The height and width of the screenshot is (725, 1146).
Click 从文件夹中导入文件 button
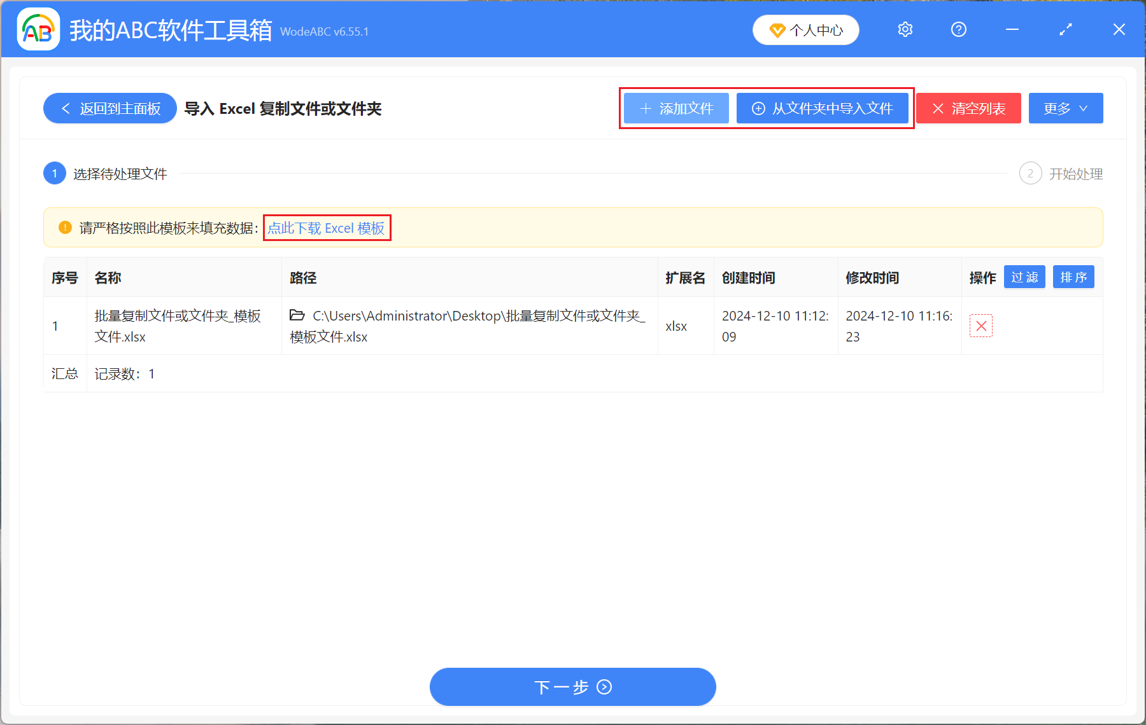tap(823, 108)
